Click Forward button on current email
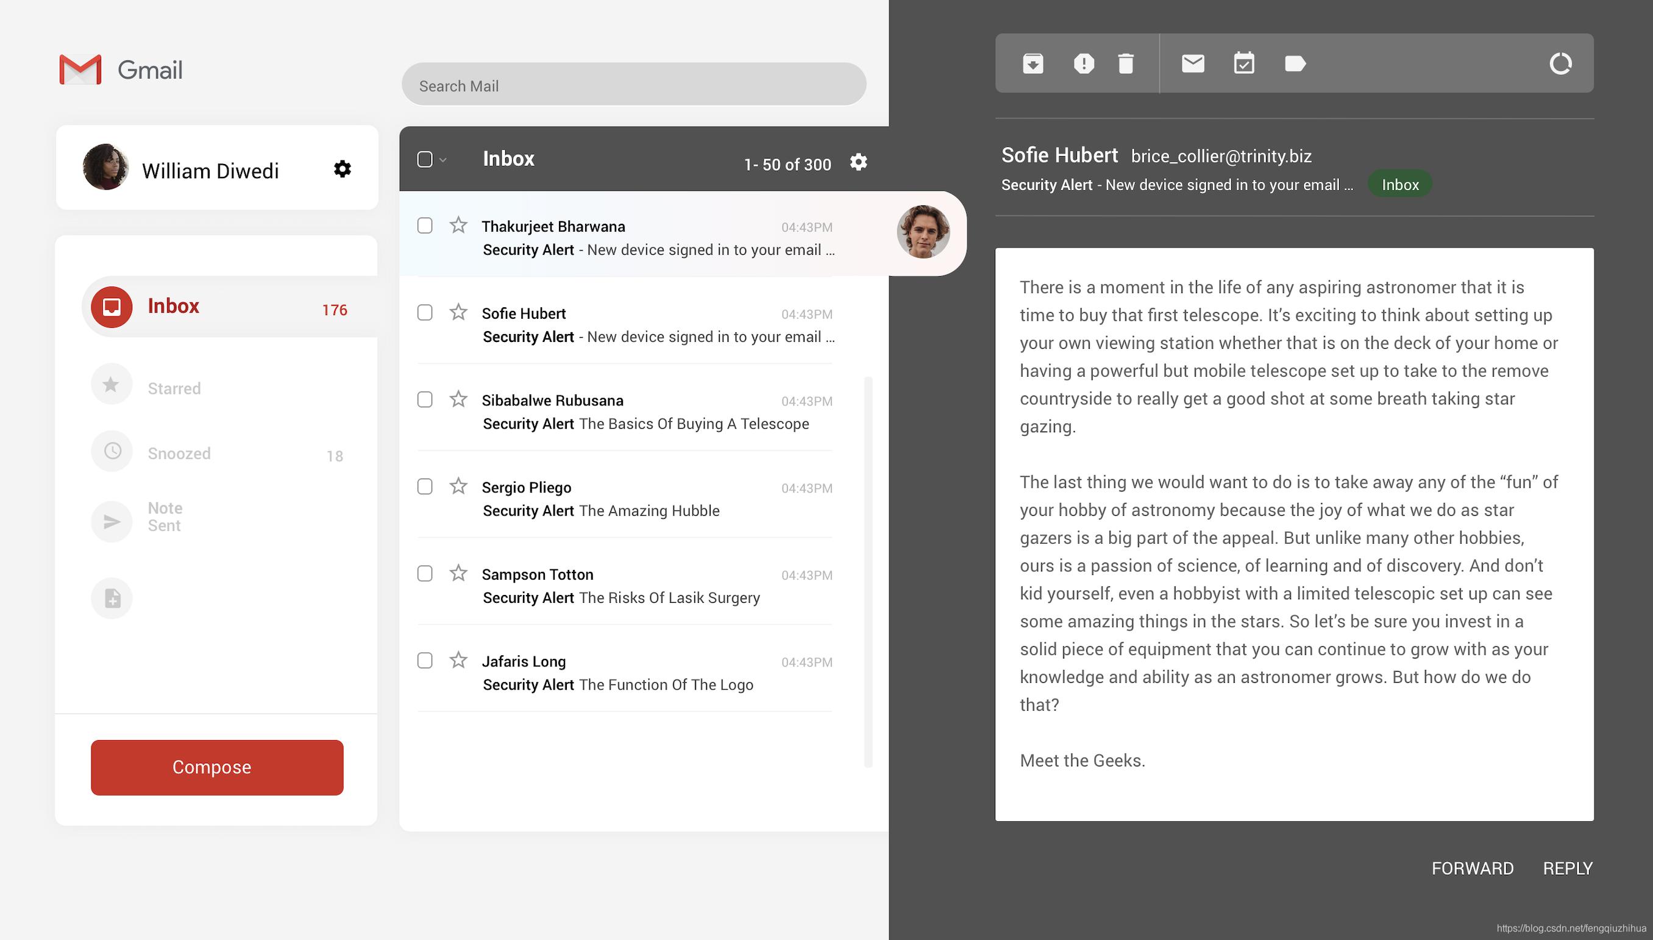The height and width of the screenshot is (940, 1653). pos(1474,867)
